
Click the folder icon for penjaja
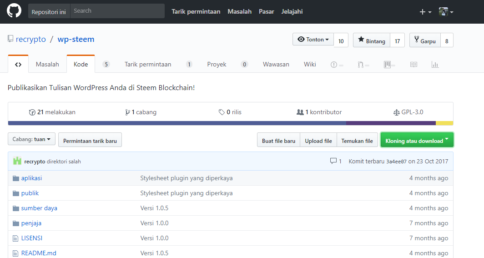tap(16, 223)
